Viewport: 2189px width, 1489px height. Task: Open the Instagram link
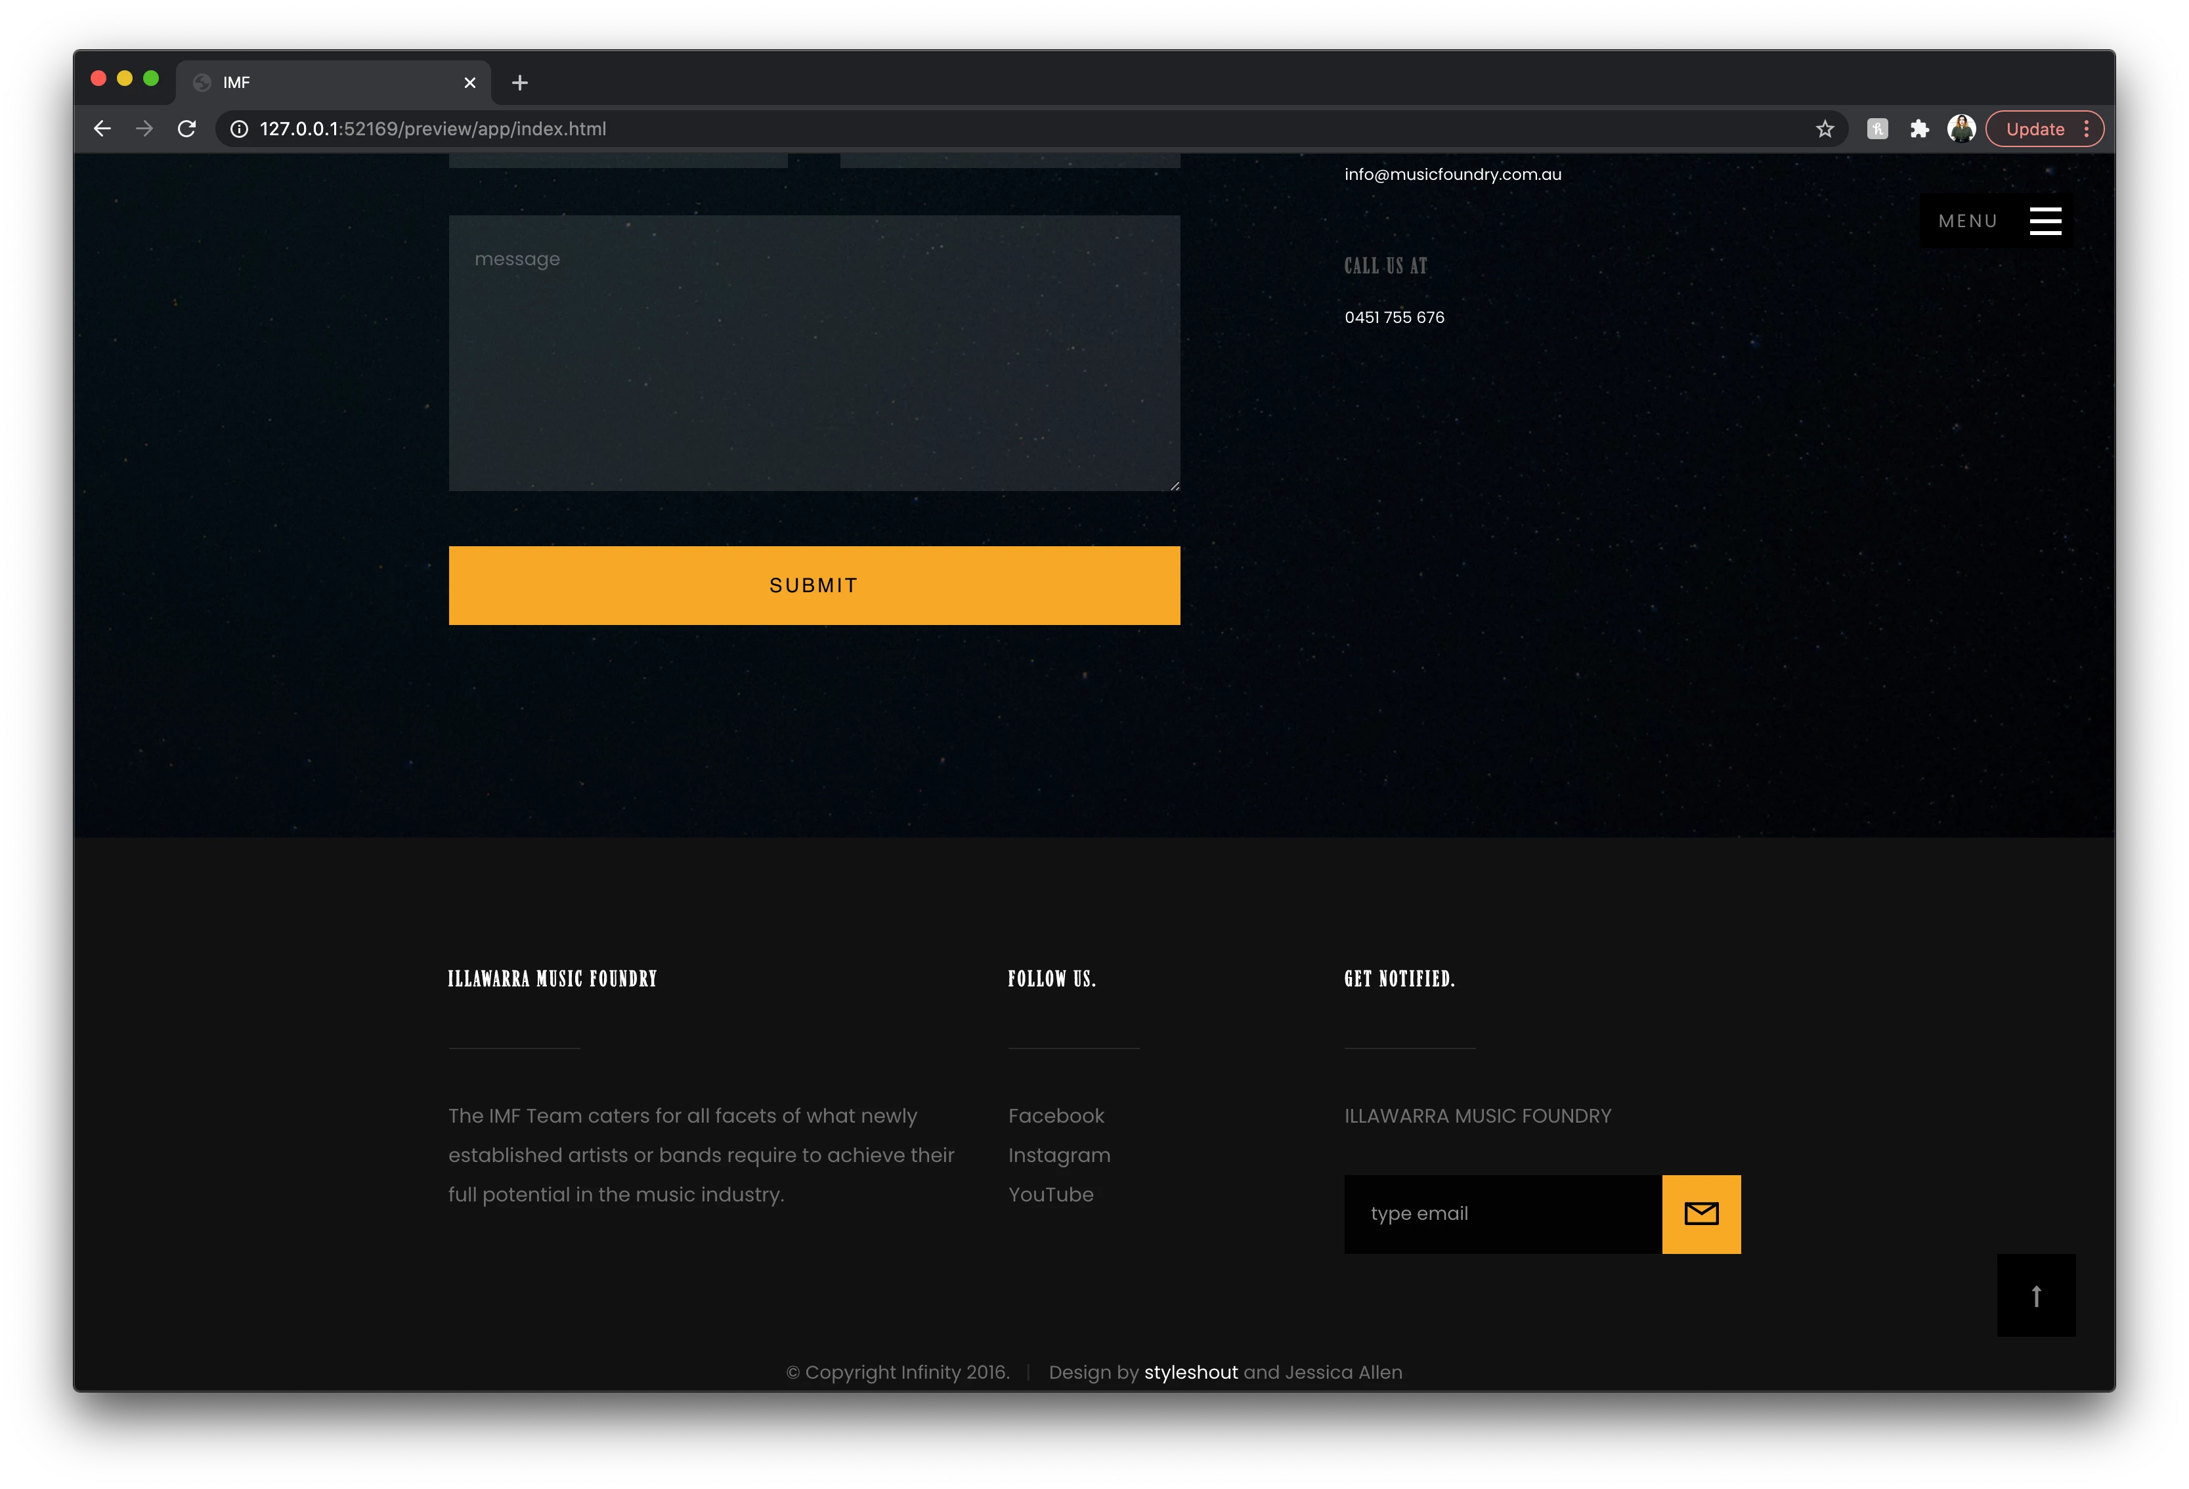click(x=1058, y=1155)
